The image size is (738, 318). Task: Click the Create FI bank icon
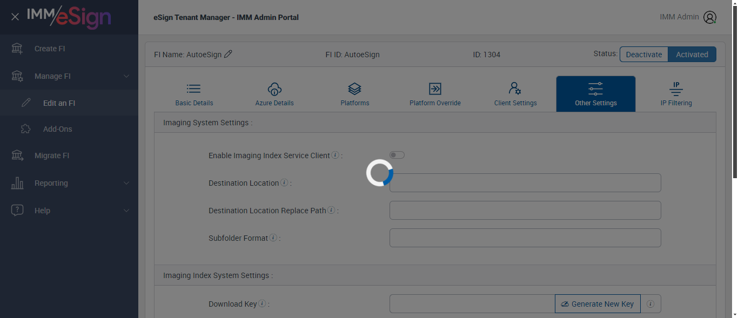(17, 49)
